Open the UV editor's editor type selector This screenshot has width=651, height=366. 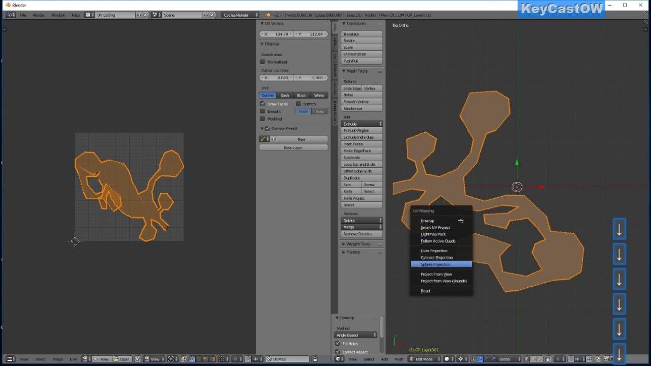(10, 359)
